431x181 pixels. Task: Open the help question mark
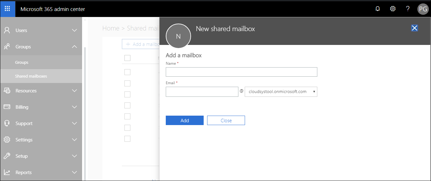(x=408, y=9)
